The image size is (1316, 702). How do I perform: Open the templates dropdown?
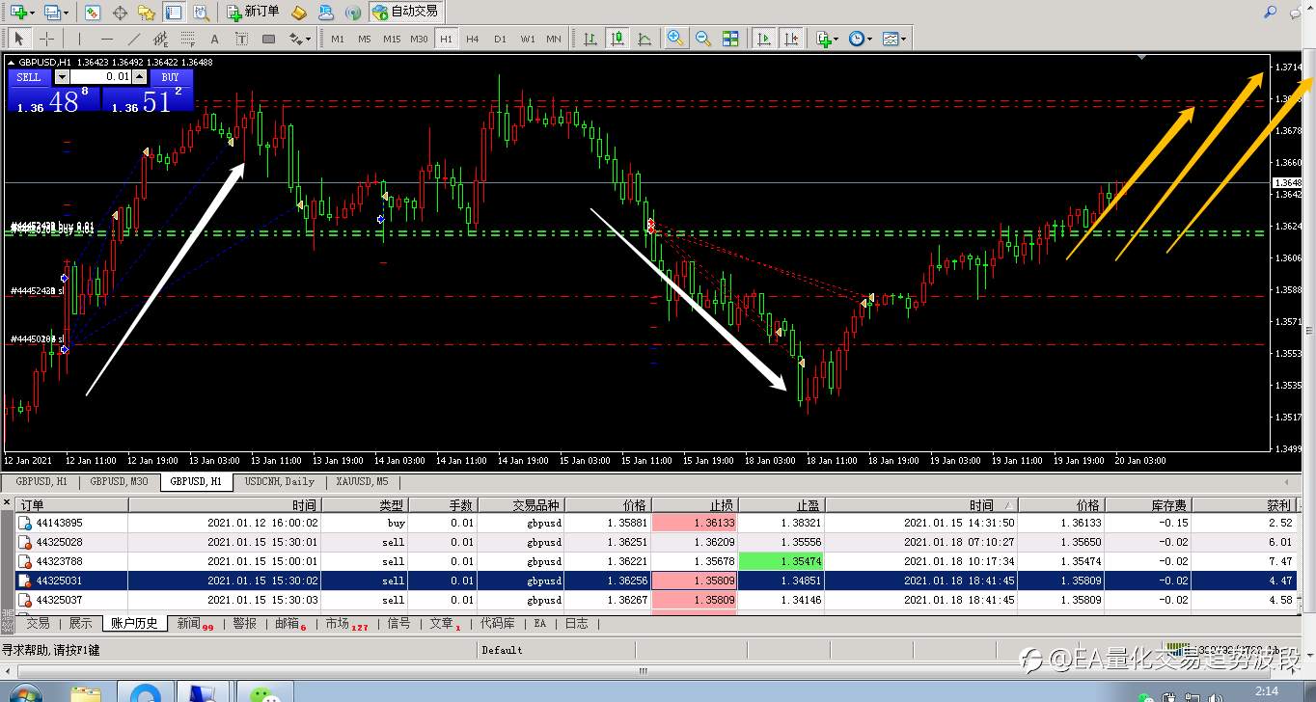point(892,39)
